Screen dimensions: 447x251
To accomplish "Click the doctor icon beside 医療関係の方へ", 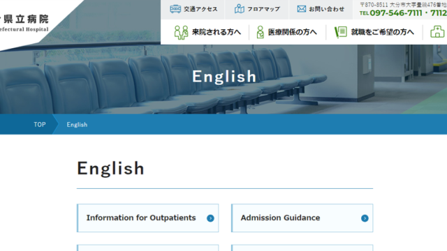I will tap(260, 32).
